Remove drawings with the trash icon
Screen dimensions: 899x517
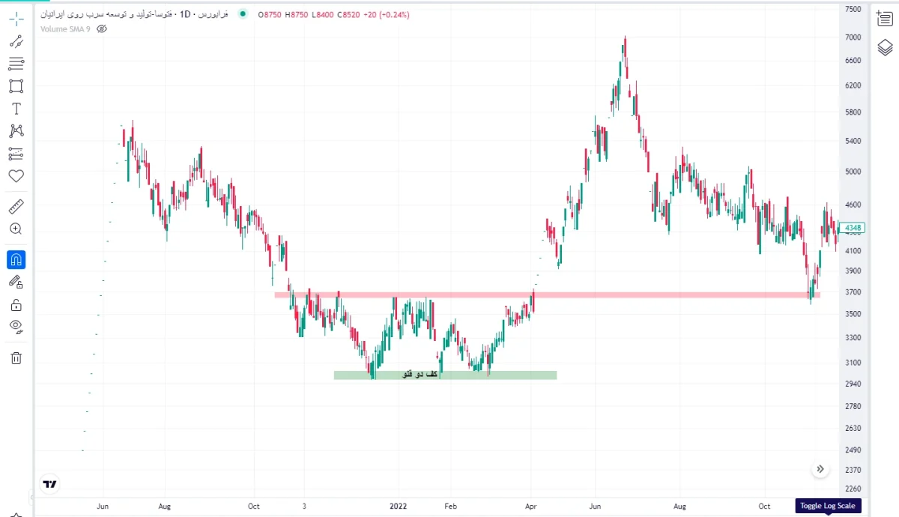click(x=16, y=358)
